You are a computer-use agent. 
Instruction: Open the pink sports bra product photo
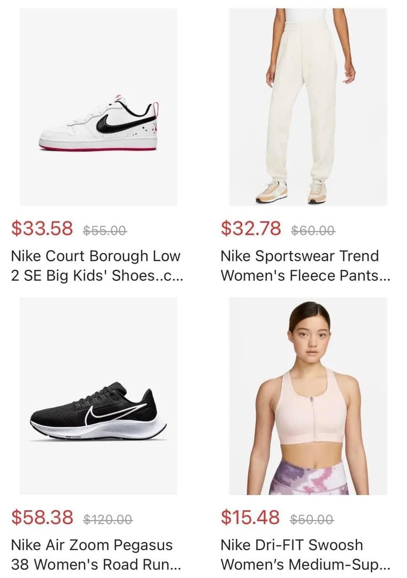(308, 396)
